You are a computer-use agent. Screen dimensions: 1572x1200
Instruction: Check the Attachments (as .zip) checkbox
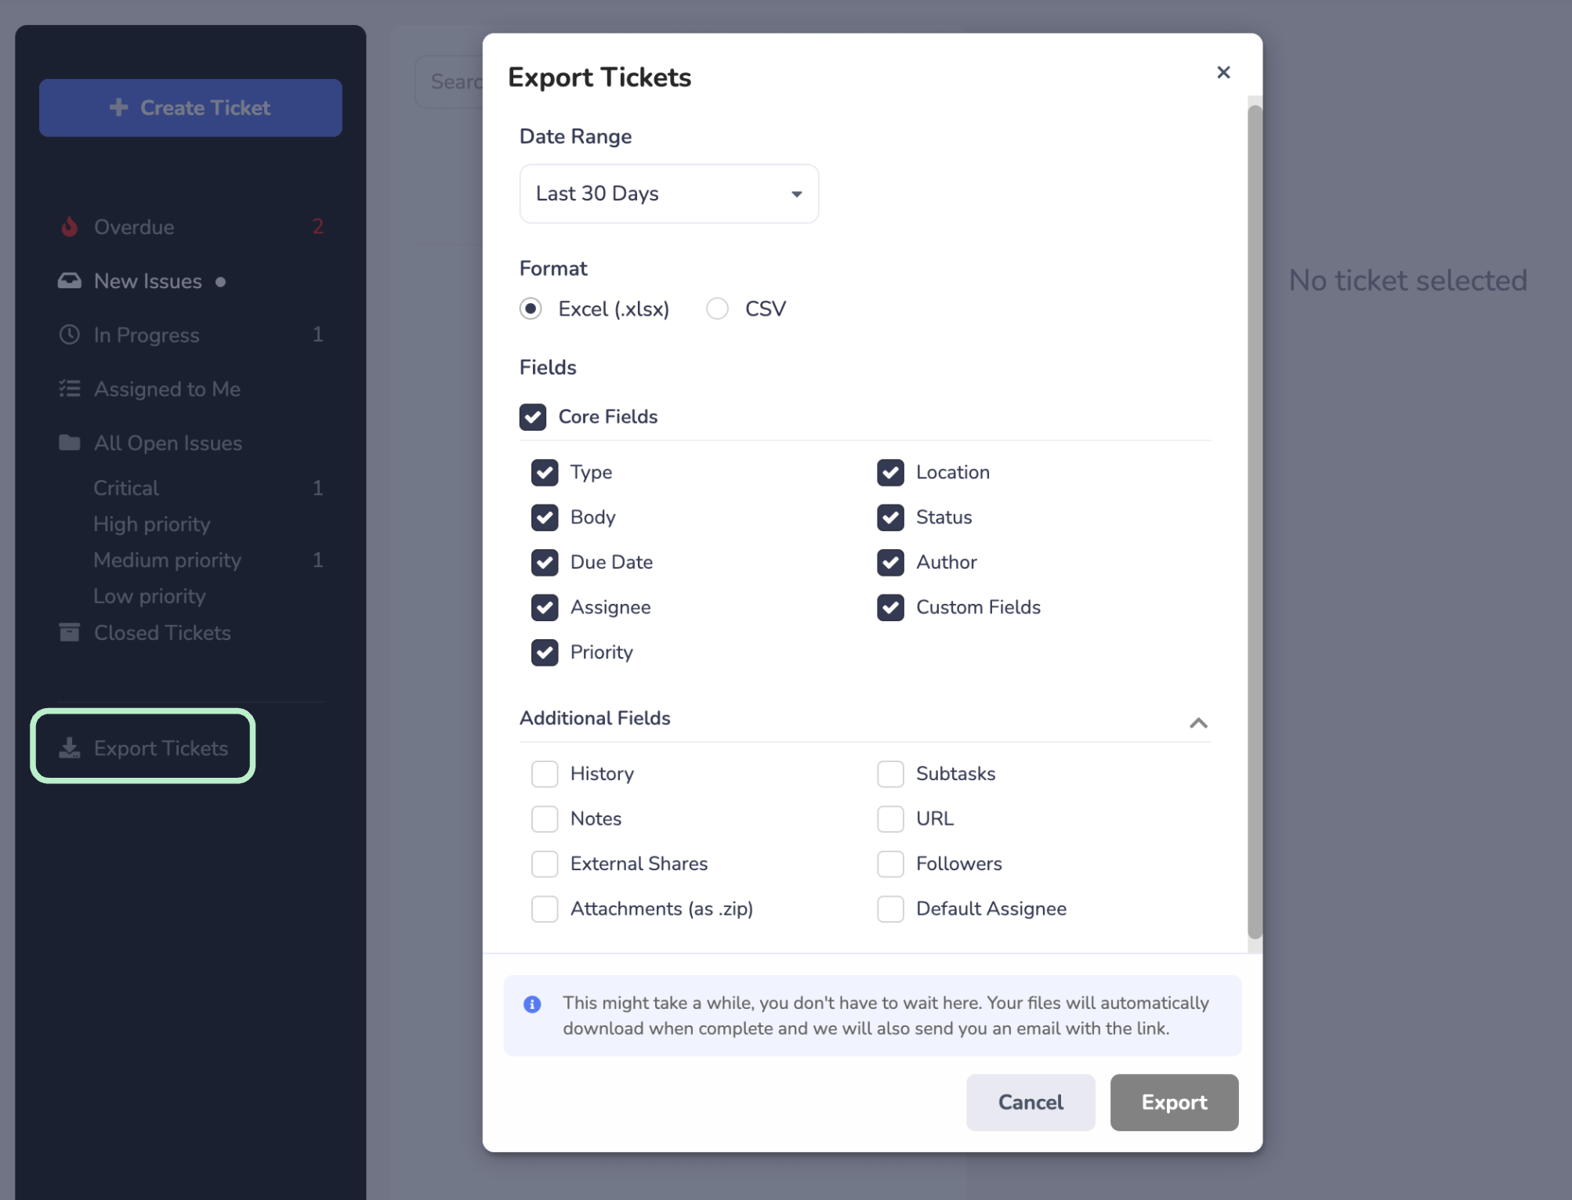[x=545, y=909]
